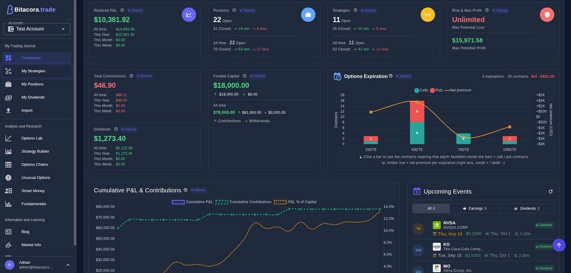The image size is (571, 273).
Task: Click the scroll-to-top arrow button
Action: (x=559, y=245)
